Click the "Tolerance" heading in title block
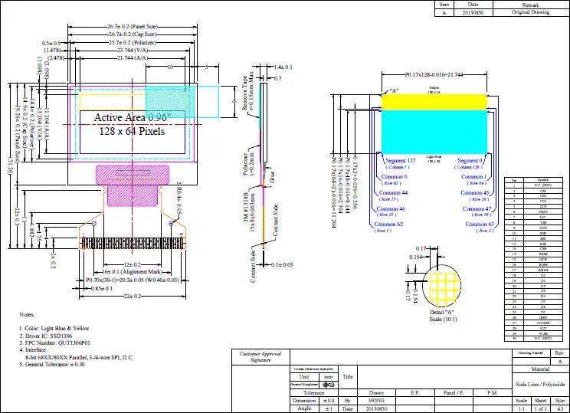Image resolution: width=570 pixels, height=413 pixels. click(314, 392)
